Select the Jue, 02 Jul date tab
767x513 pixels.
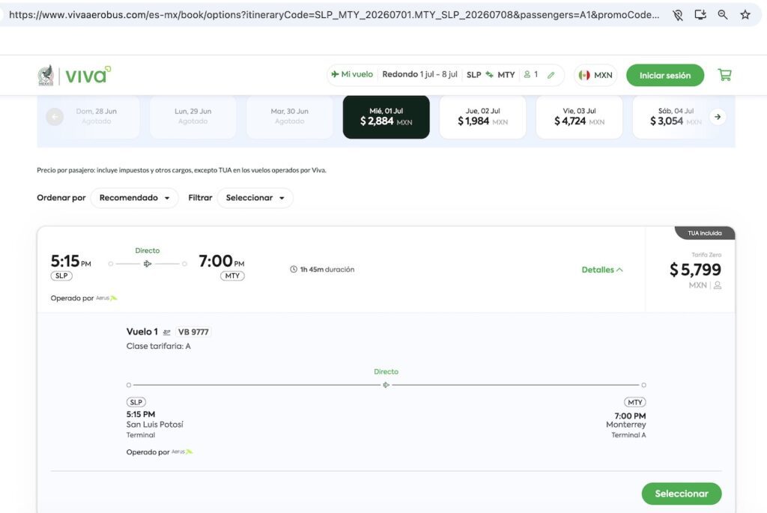tap(483, 117)
